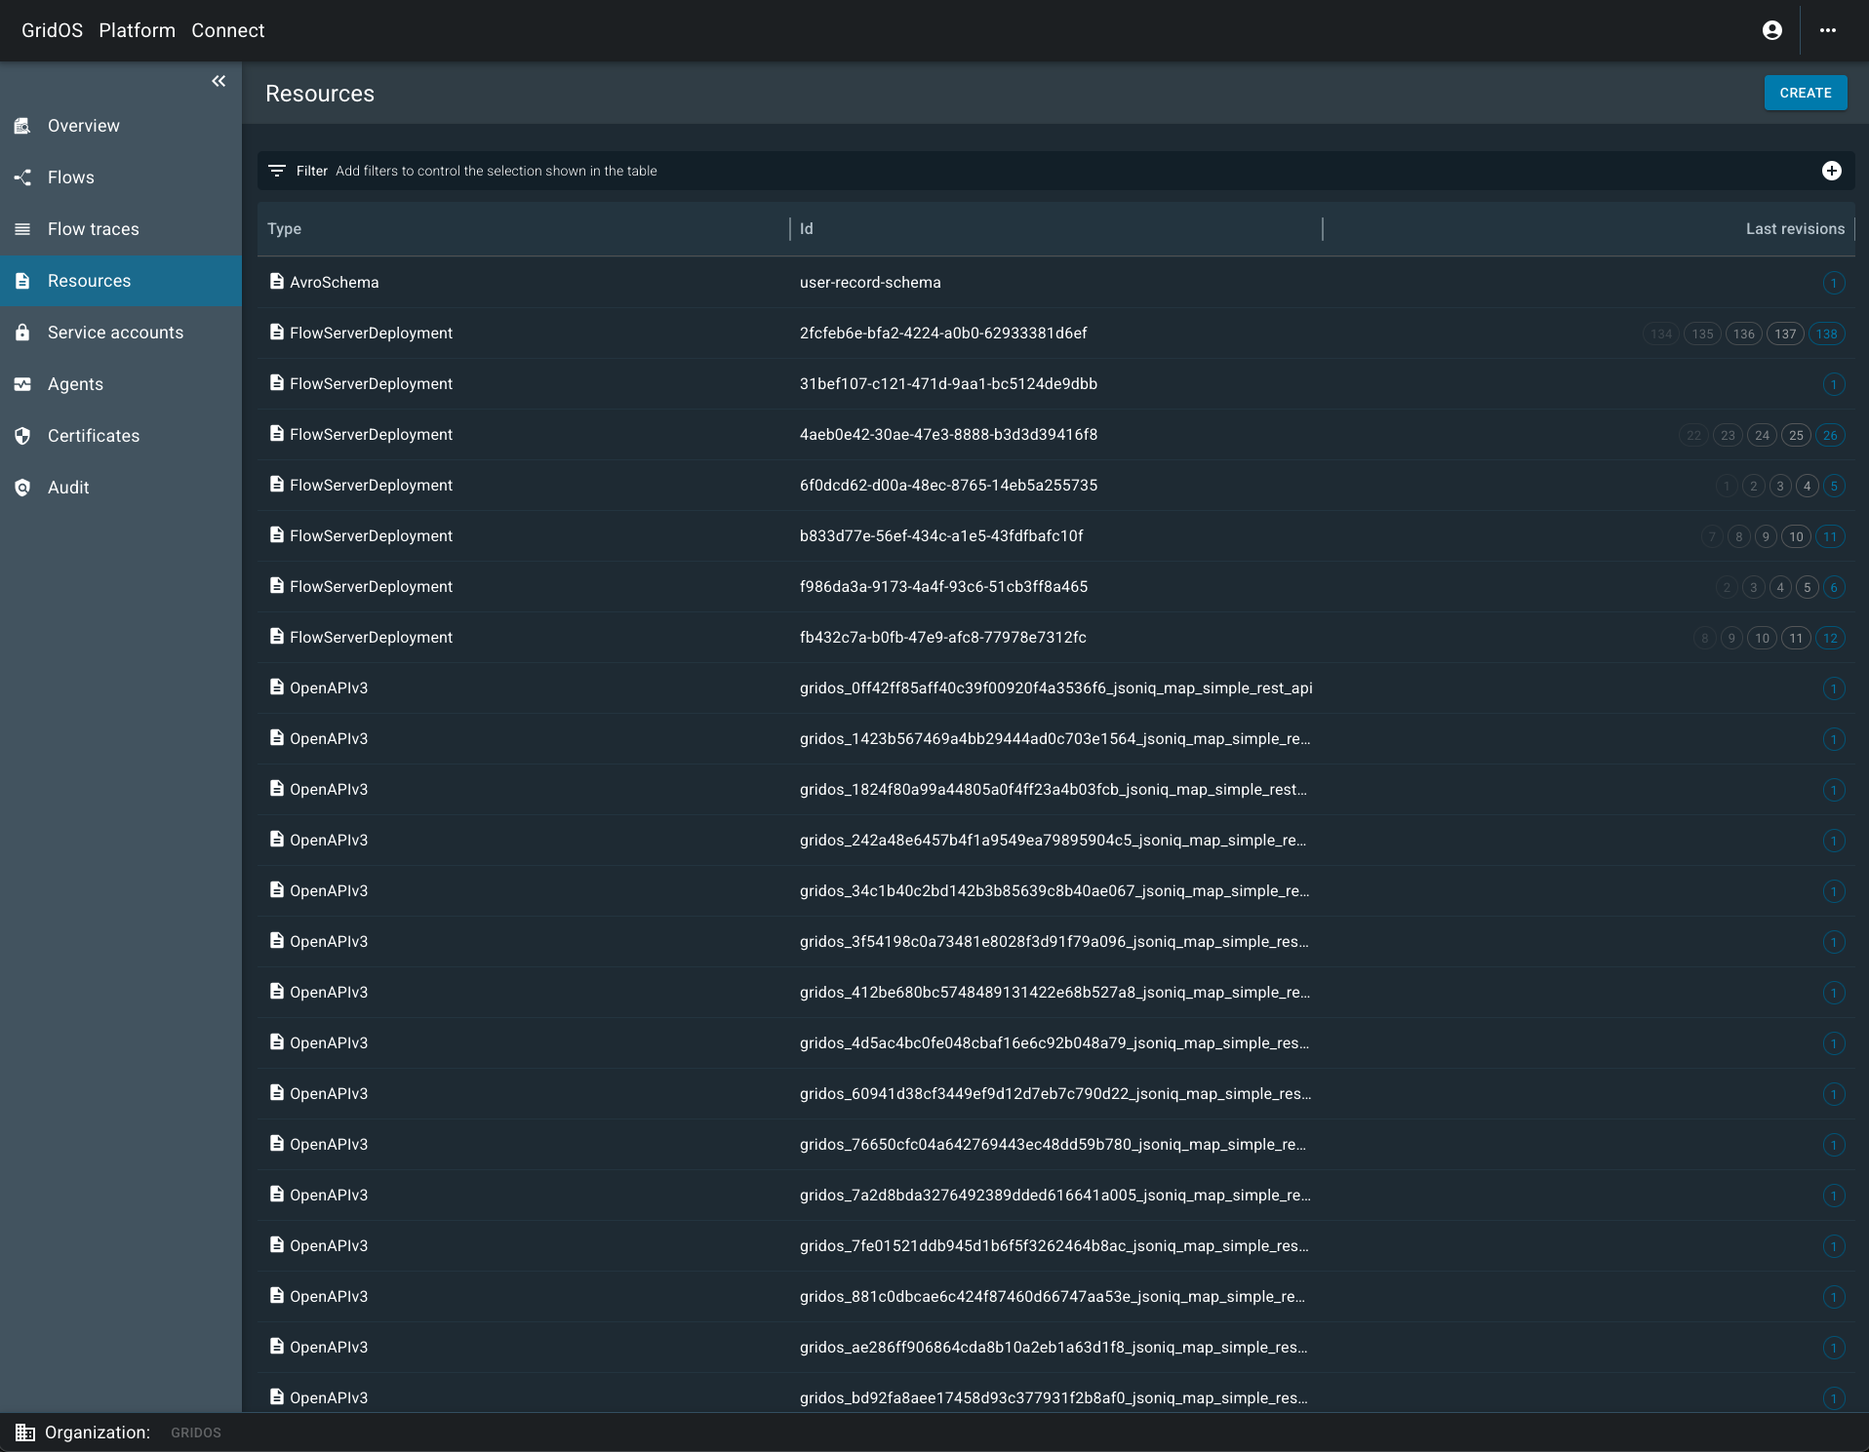Open the Connect menu
This screenshot has height=1452, width=1869.
click(227, 30)
